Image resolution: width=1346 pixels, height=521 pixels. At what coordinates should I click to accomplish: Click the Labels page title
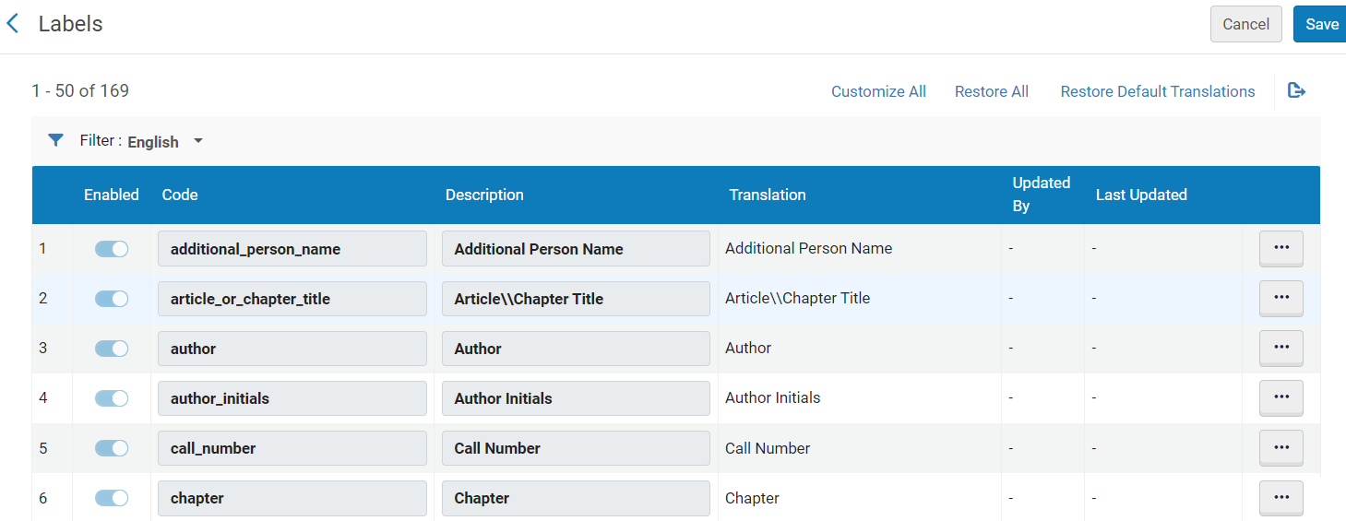[70, 24]
